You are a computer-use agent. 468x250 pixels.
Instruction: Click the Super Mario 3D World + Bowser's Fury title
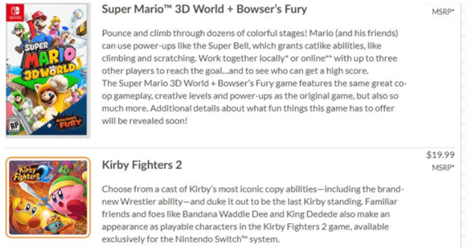(x=204, y=9)
